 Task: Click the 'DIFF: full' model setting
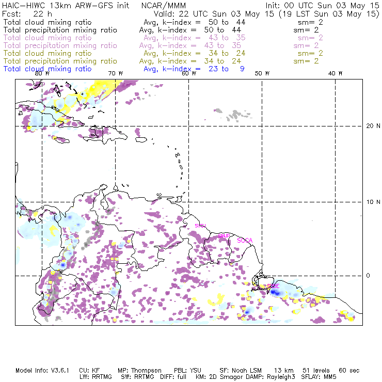click(173, 377)
